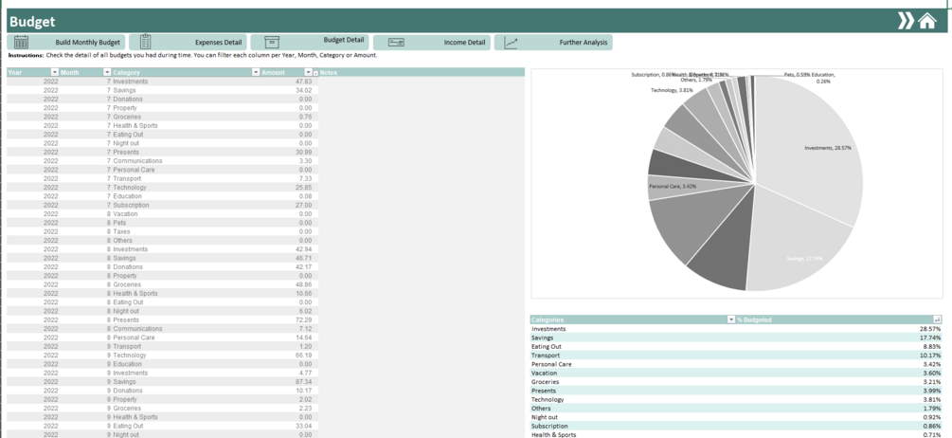Select the 'Technology, 3.81%' pie chart label
The image size is (952, 438).
click(x=673, y=90)
